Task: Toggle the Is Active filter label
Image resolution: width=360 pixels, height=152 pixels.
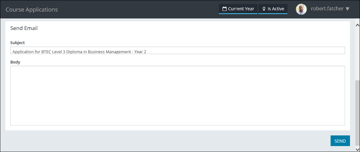Action: pos(276,9)
